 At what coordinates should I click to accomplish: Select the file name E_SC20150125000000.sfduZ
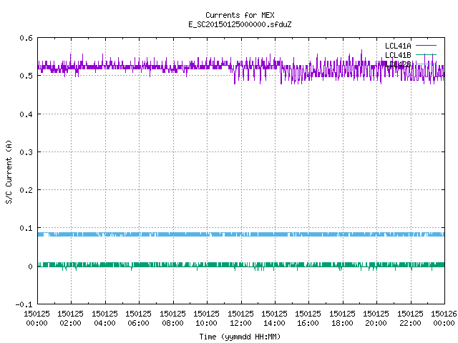240,24
